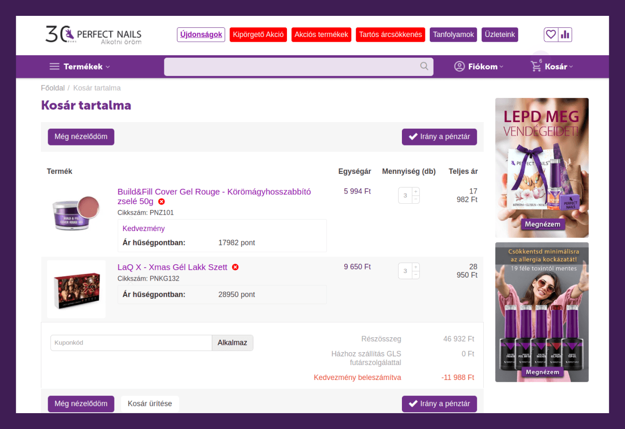Click the Cikkszám: PNZ101 text
The height and width of the screenshot is (429, 625).
coord(146,212)
